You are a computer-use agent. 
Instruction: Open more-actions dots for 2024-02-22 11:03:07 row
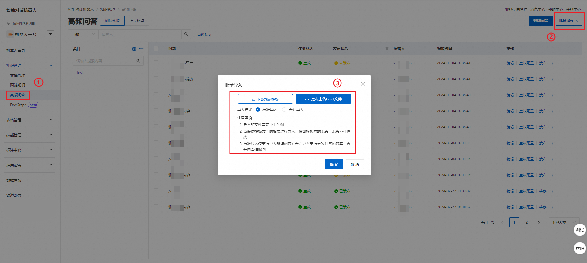coord(552,191)
